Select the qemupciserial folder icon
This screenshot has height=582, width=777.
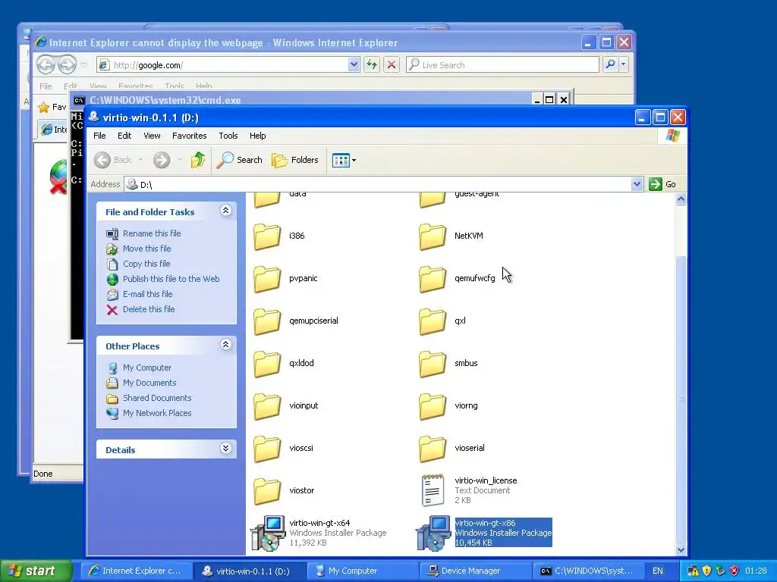(x=267, y=321)
